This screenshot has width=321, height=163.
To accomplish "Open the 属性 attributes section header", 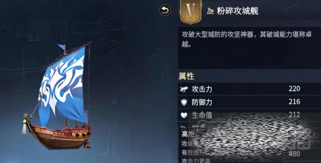I will pos(186,76).
